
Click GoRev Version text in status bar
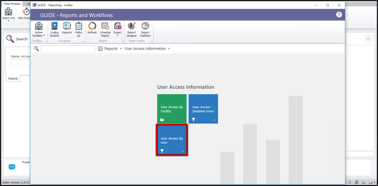pyautogui.click(x=16, y=182)
